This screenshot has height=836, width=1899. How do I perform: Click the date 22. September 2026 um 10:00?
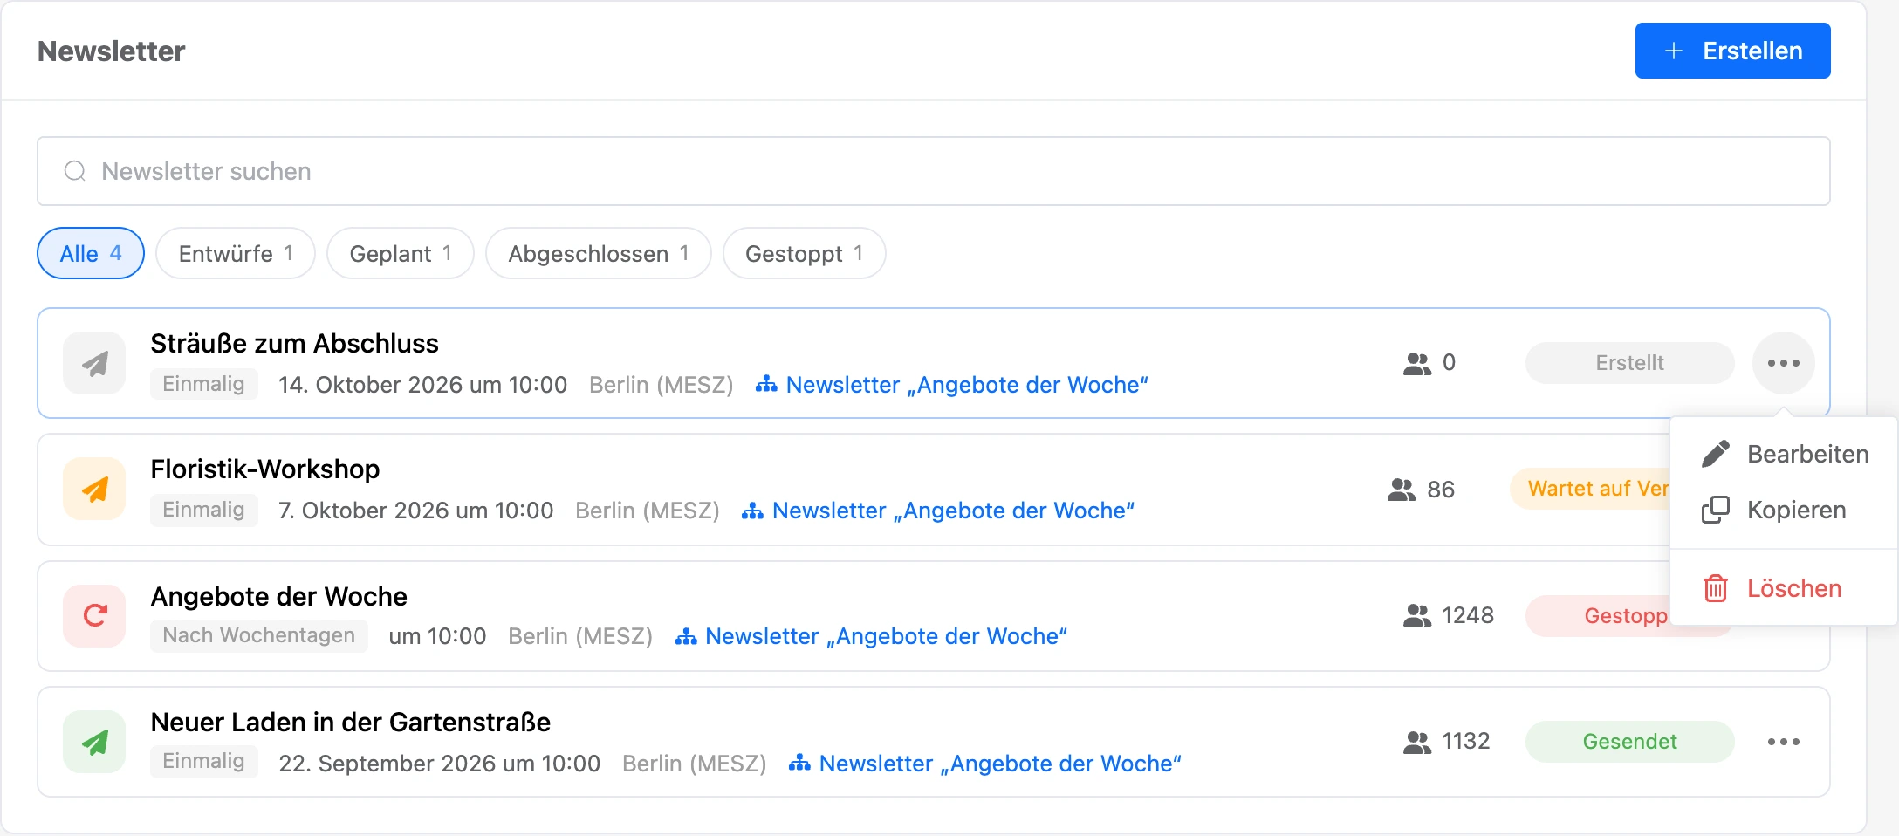[x=440, y=764]
